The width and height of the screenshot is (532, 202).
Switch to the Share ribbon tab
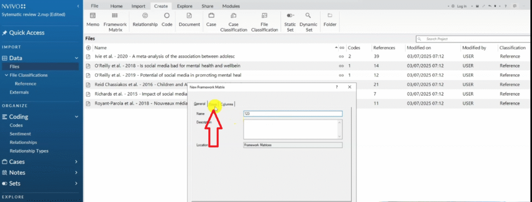(207, 6)
